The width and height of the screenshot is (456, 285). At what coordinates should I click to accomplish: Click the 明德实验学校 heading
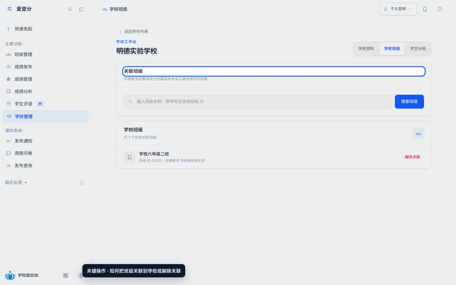[x=137, y=51]
